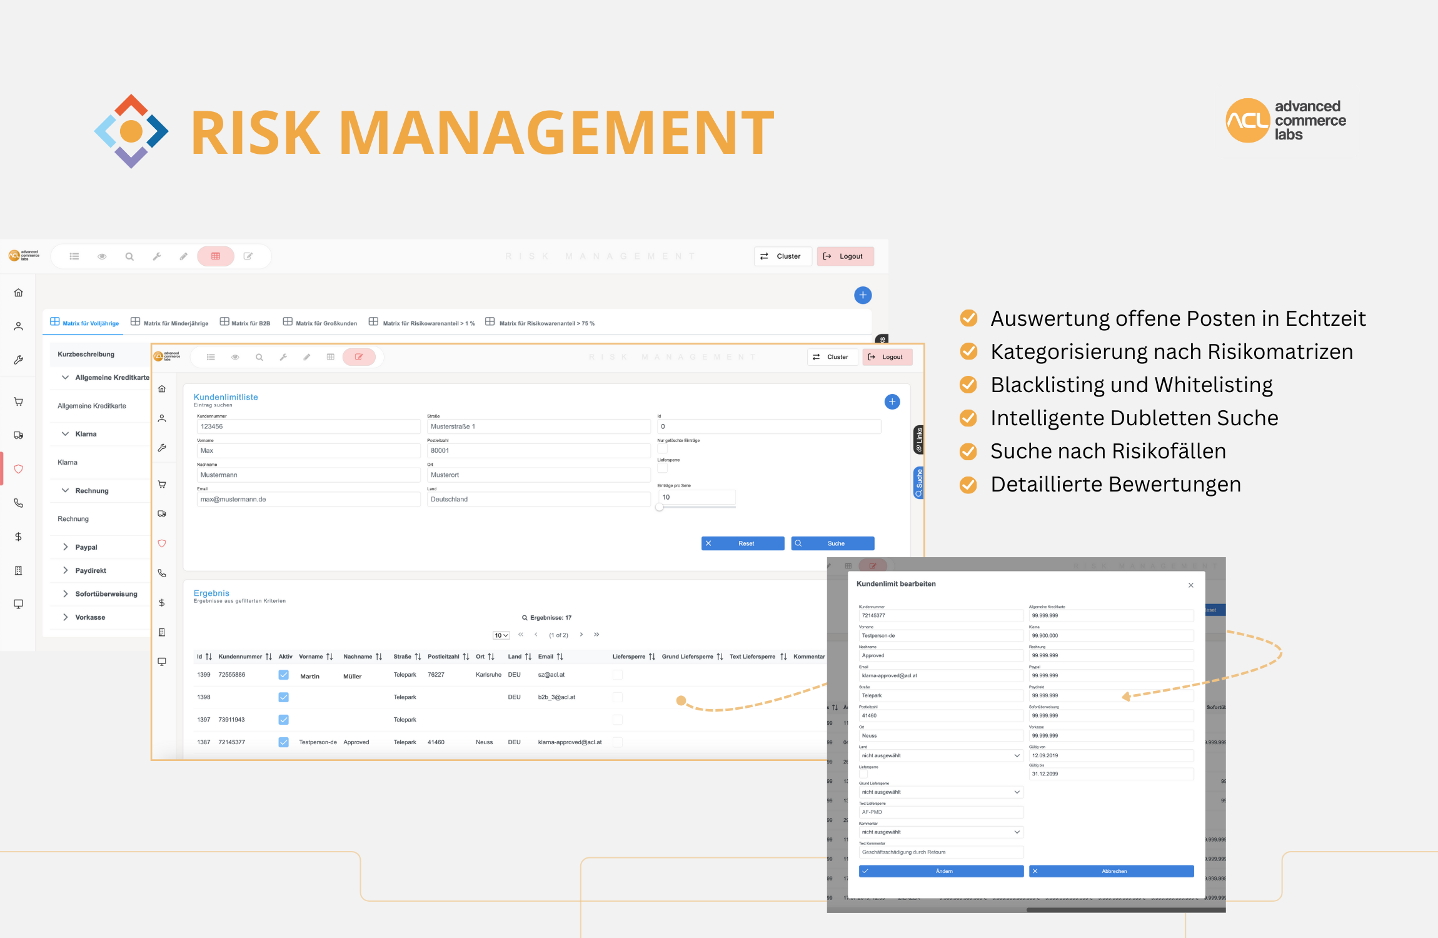Image resolution: width=1438 pixels, height=938 pixels.
Task: Enable Nur gelöschte Einträge checkbox
Action: (x=663, y=448)
